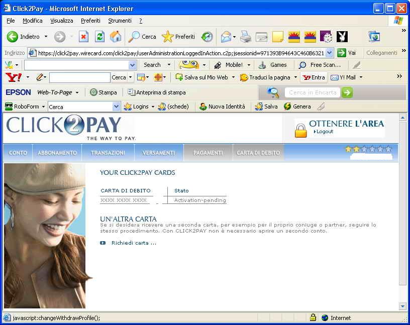Open the Visualizza menu
The image size is (410, 325).
coord(62,21)
